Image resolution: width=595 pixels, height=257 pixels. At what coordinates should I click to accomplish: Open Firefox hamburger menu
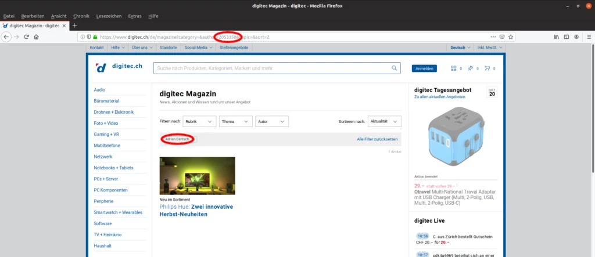pos(589,37)
